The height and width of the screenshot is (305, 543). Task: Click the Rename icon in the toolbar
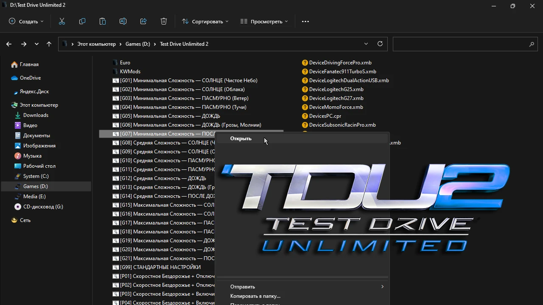[x=123, y=21]
